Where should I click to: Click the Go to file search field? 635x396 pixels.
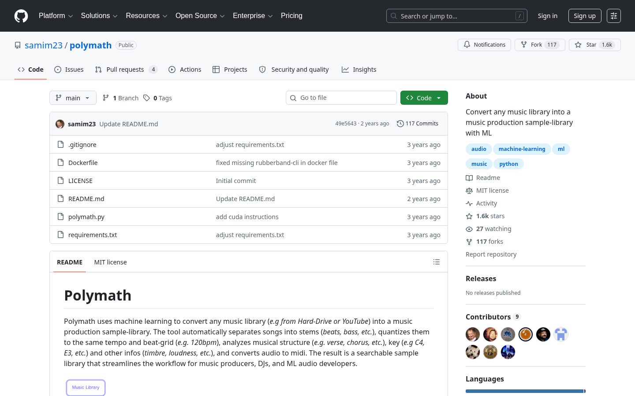(341, 98)
